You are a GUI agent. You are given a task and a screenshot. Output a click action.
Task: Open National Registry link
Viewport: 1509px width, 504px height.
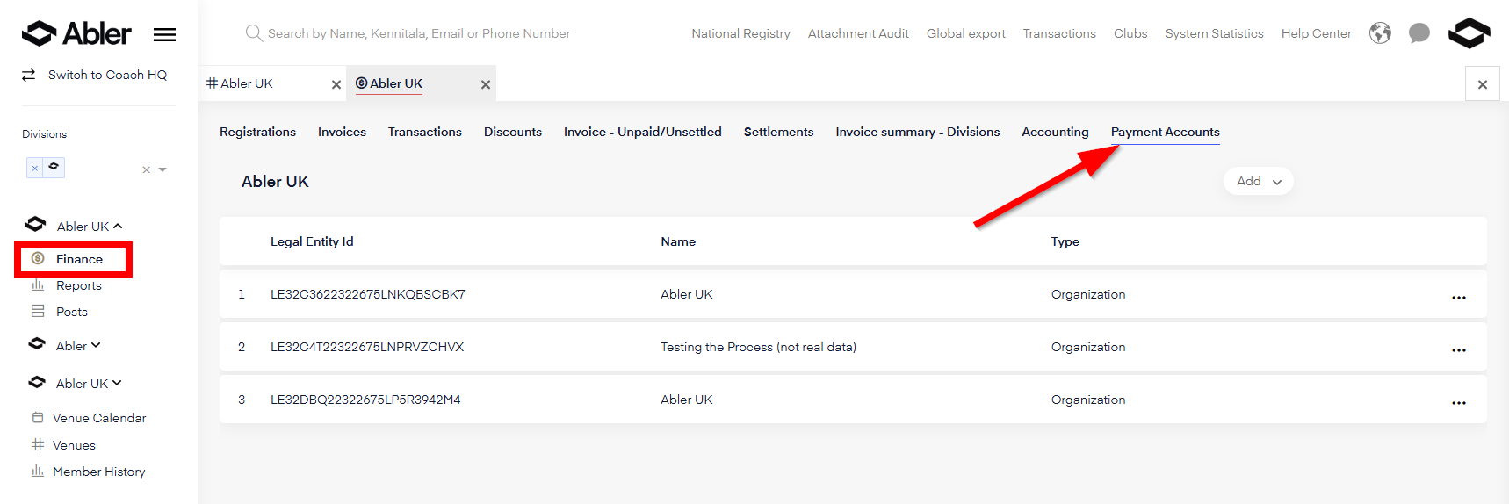pos(740,33)
